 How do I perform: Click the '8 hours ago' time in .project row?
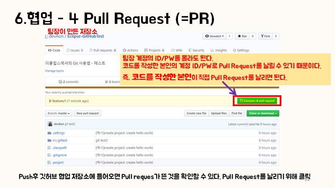(x=268, y=163)
